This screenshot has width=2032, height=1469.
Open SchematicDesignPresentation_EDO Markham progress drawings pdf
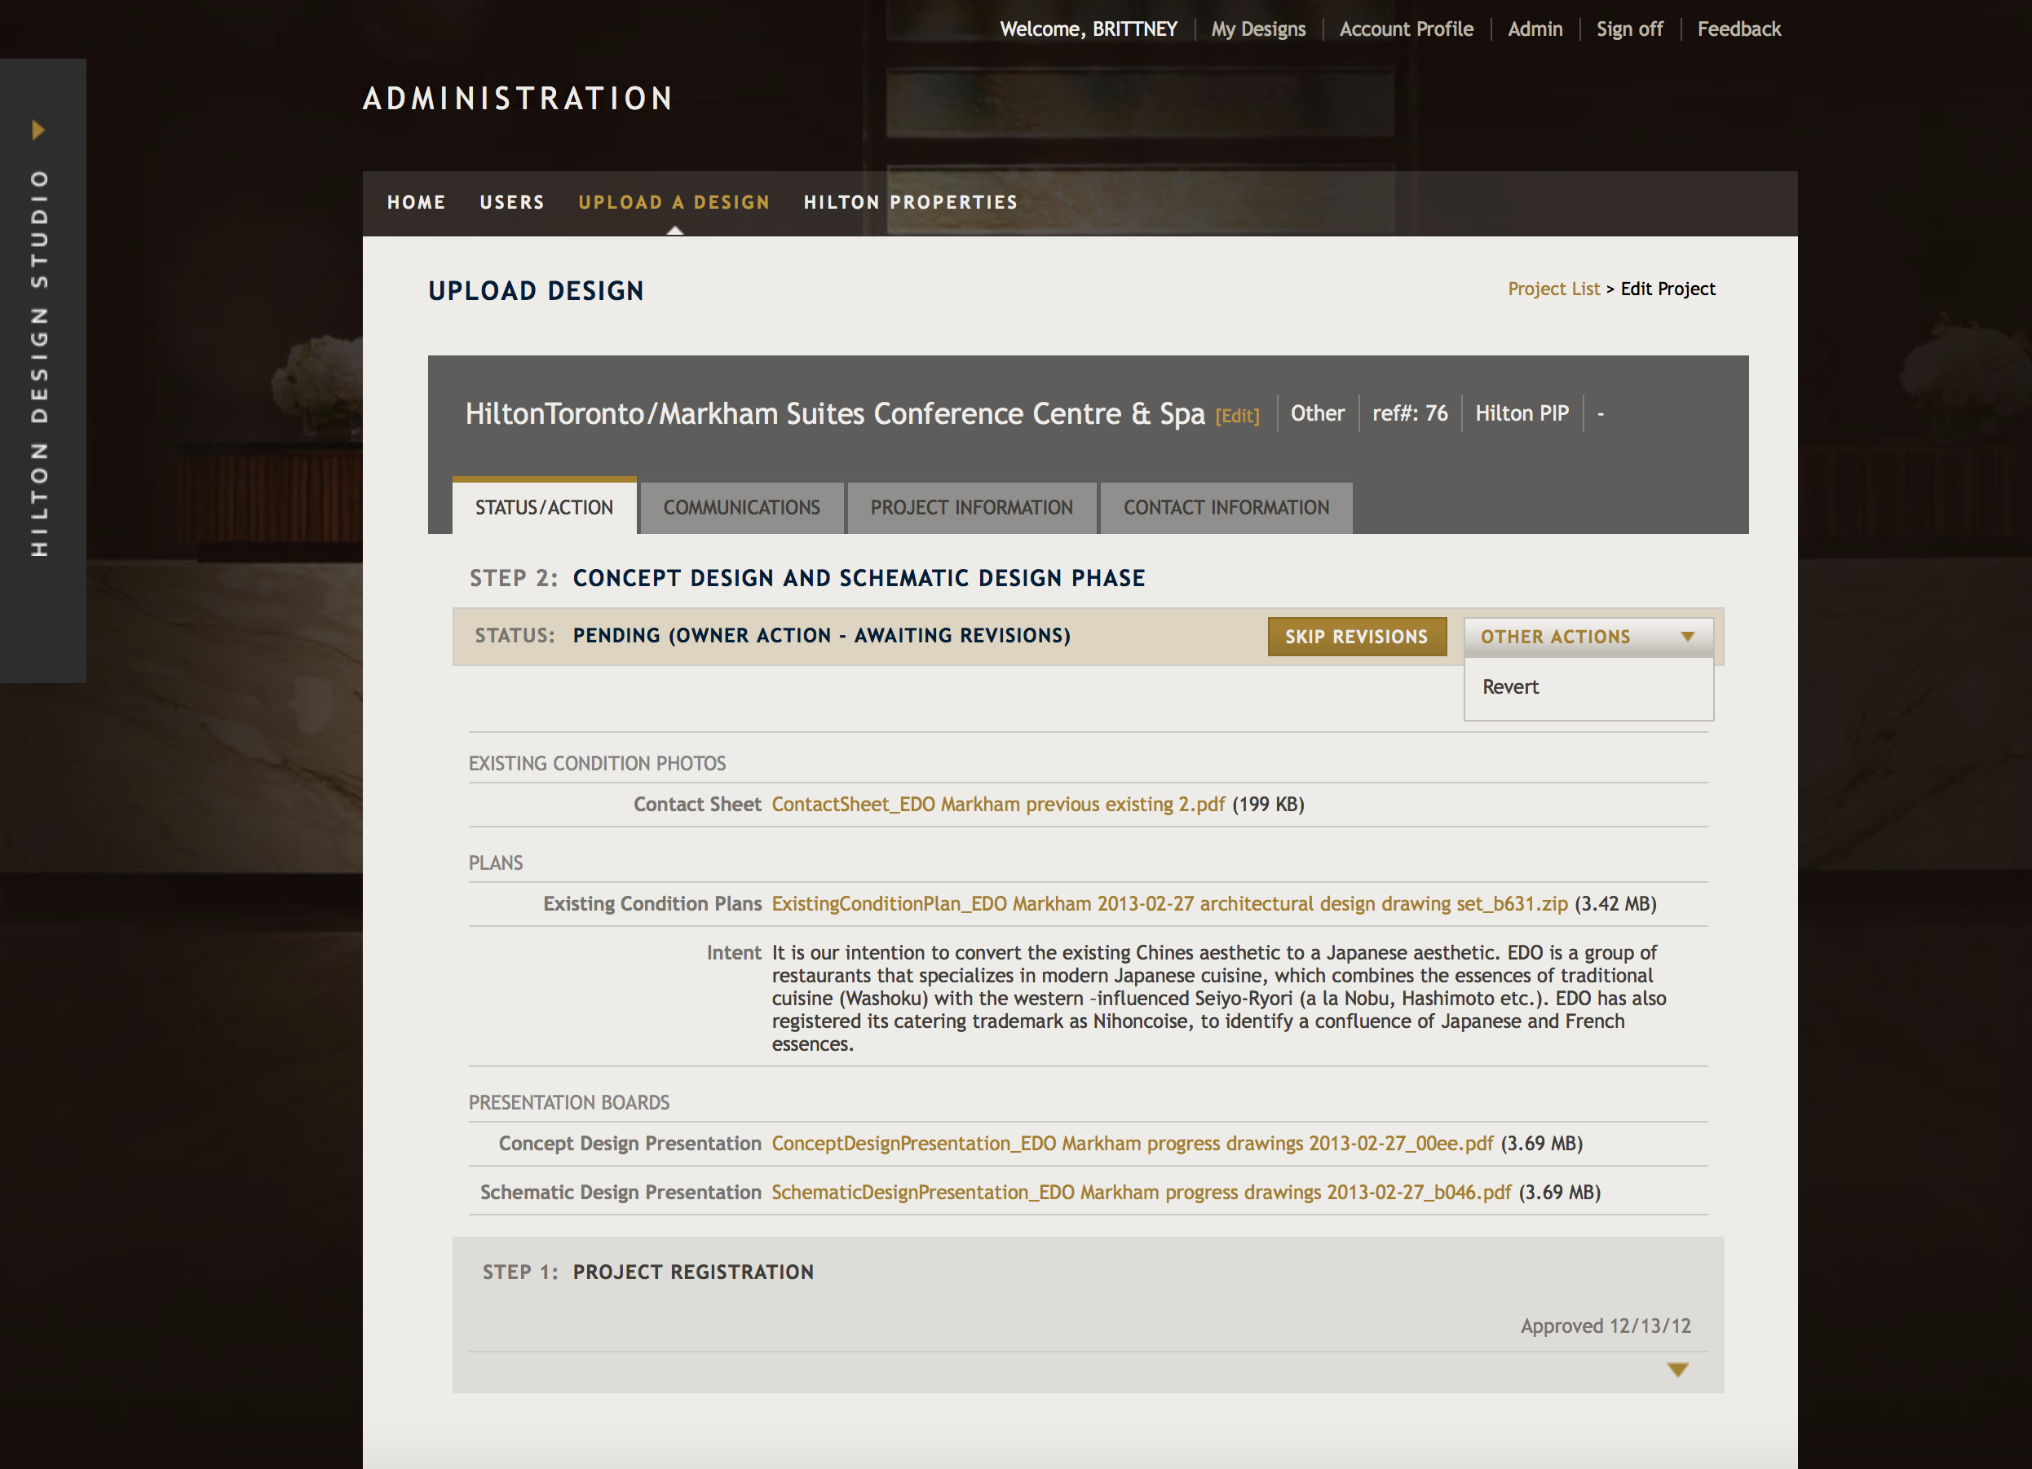coord(1142,1193)
